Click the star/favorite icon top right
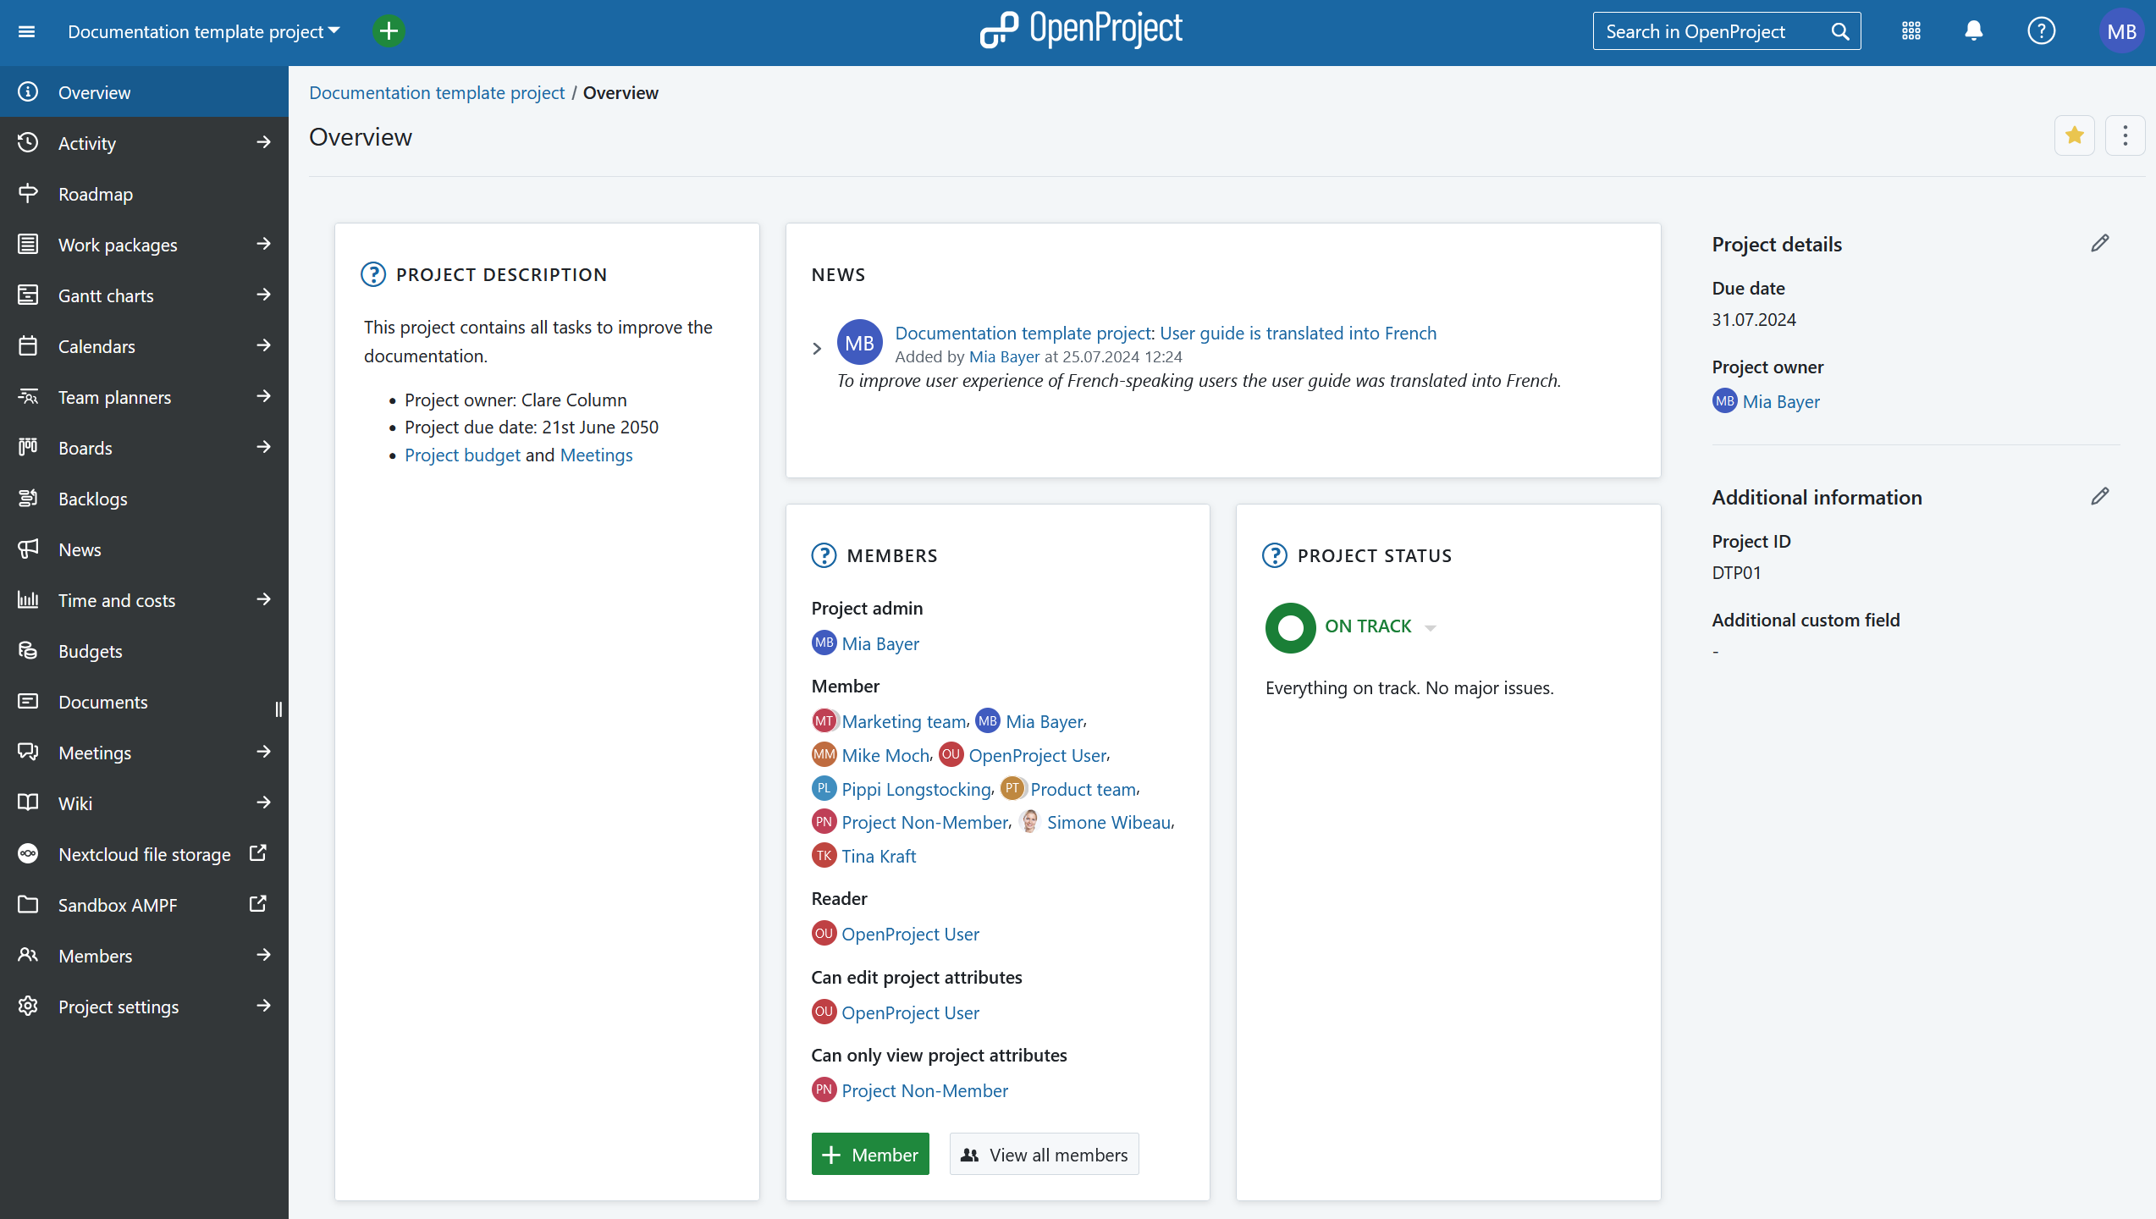 2075,135
